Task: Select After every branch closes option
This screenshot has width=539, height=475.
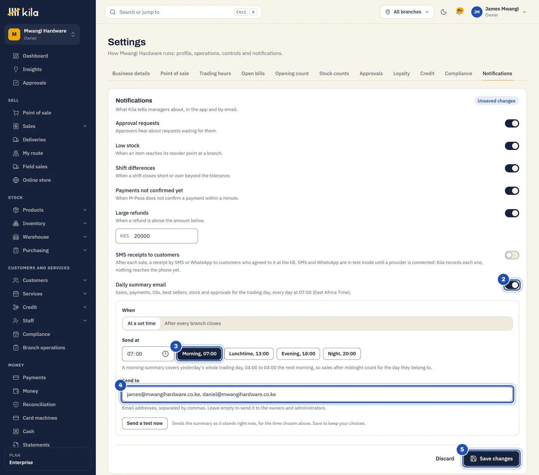Action: [x=193, y=324]
